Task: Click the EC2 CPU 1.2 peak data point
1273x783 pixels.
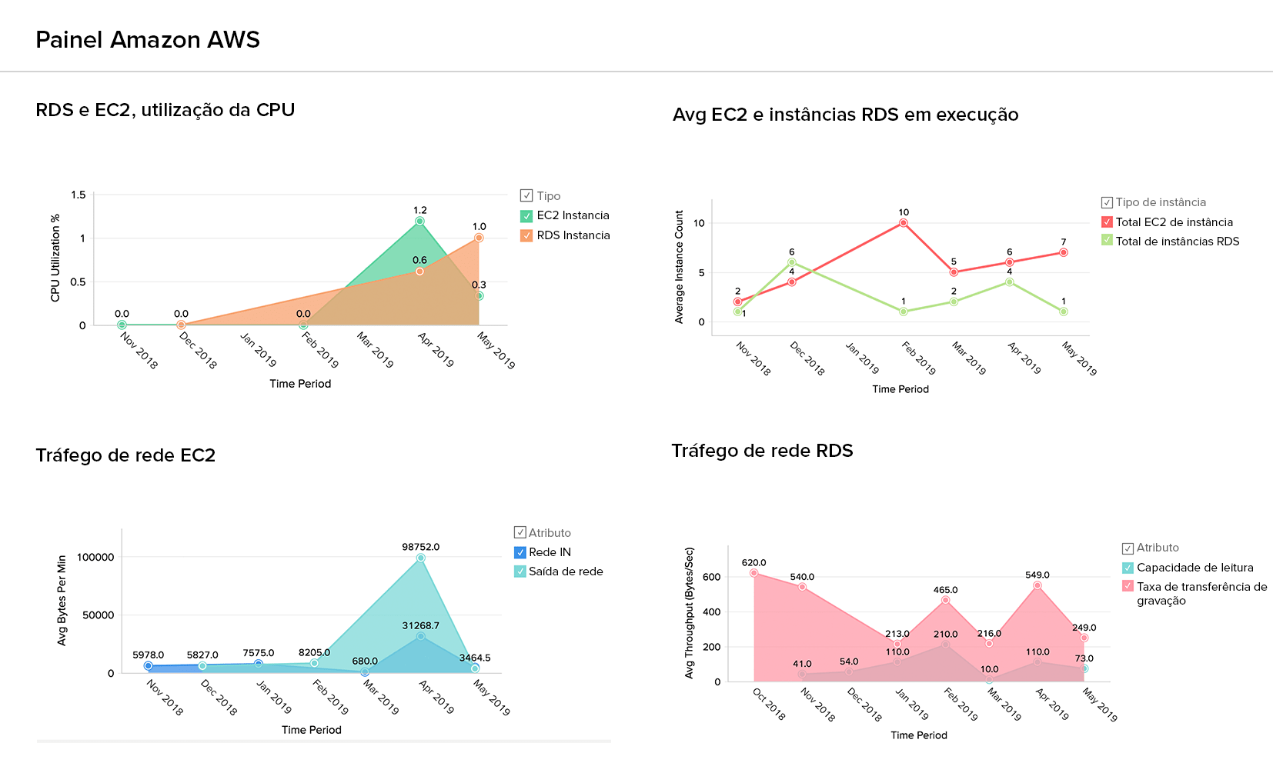Action: [x=419, y=222]
